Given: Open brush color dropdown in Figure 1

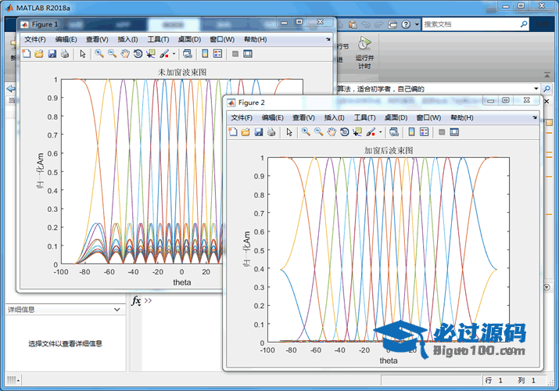Looking at the screenshot, I should (174, 54).
